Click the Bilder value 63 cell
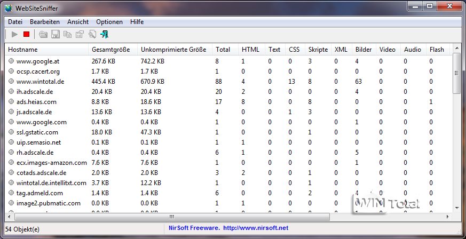This screenshot has height=239, width=466. [x=359, y=81]
